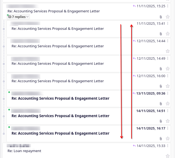
Task: Select the unread reply dated 14/11/2025, 16:17
Action: tap(60, 133)
